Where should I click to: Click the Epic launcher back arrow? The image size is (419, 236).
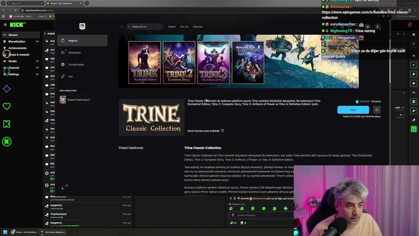[x=121, y=27]
